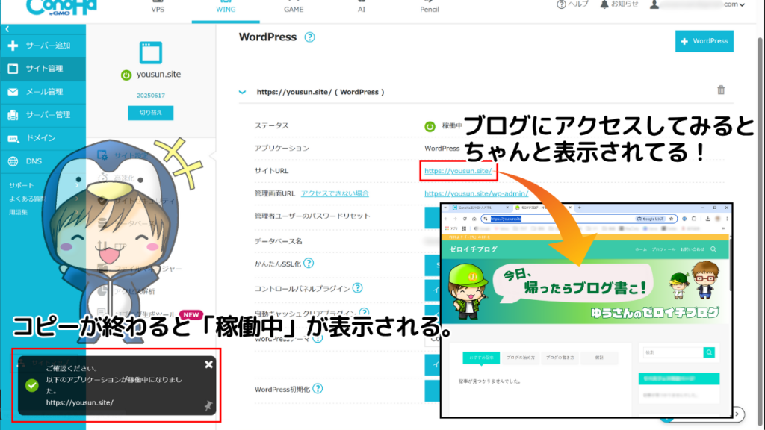Viewport: 765px width, 430px height.
Task: Click help icon next to かんたんSSL化
Action: (309, 264)
